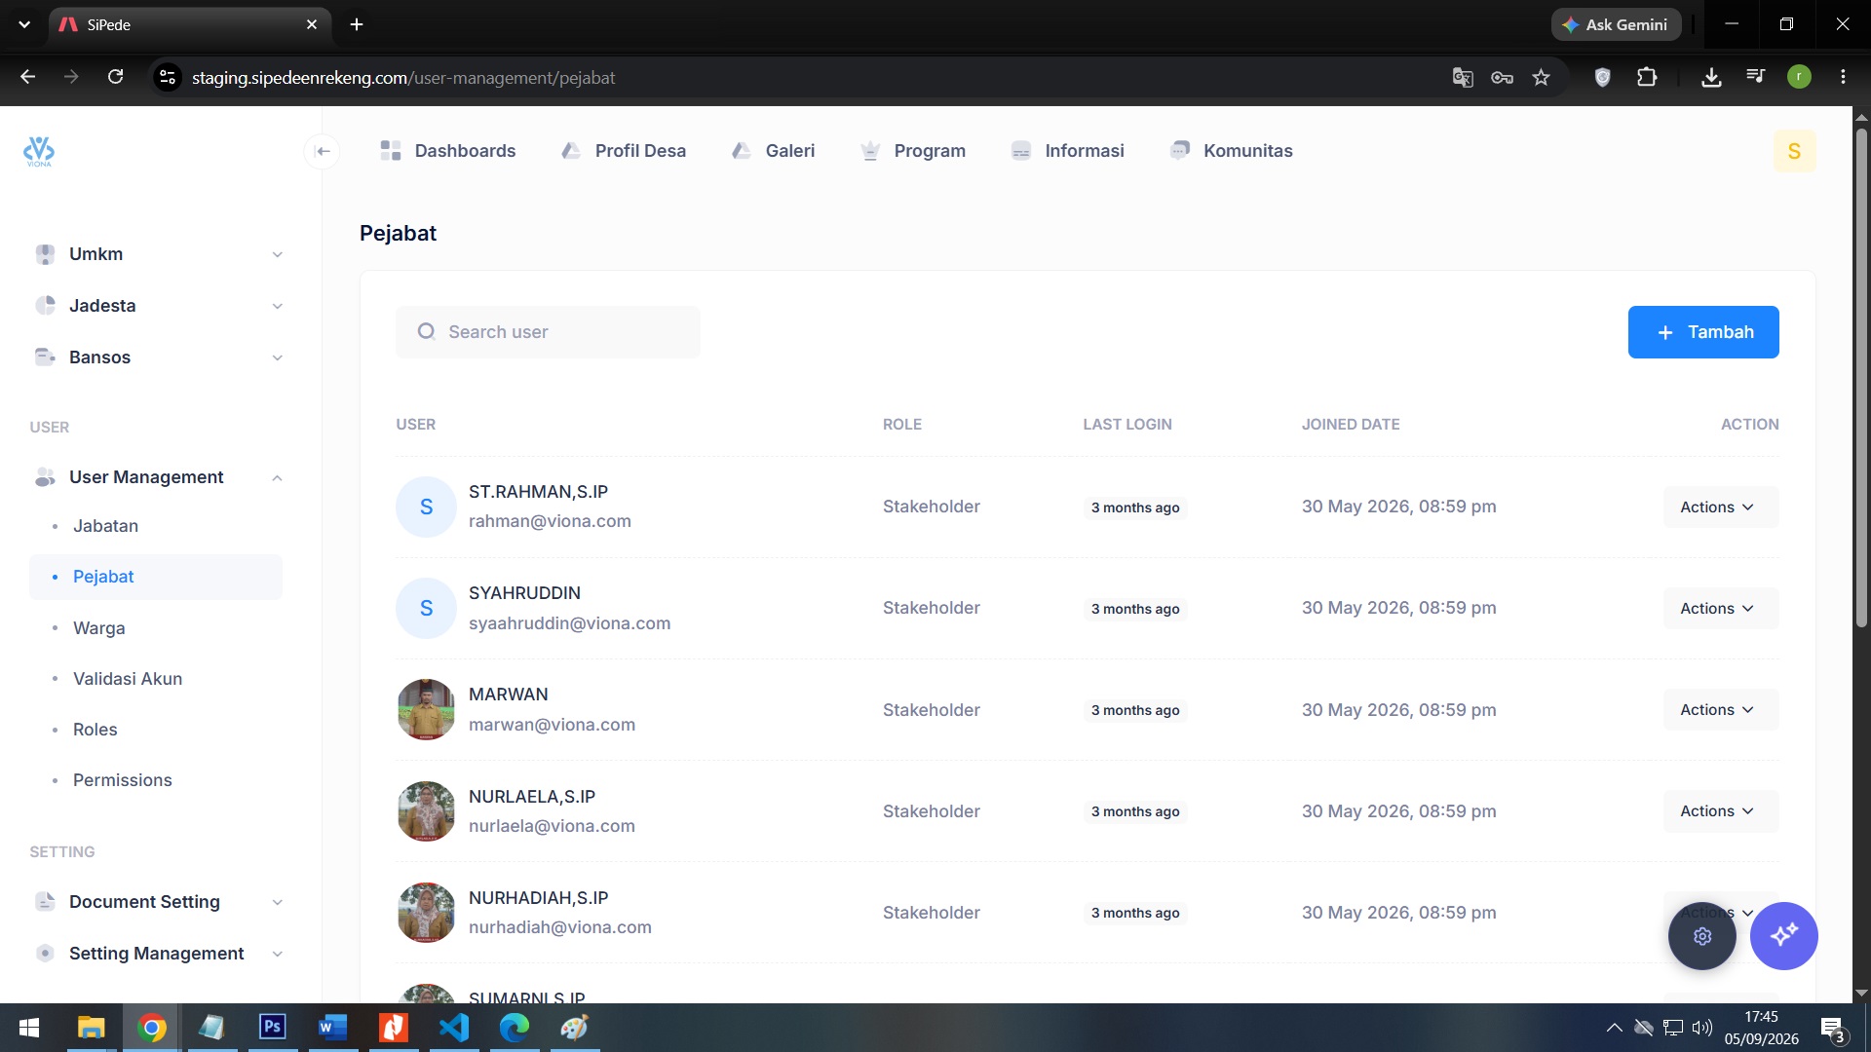Click the Viona logo in the sidebar
Image resolution: width=1871 pixels, height=1052 pixels.
click(39, 151)
